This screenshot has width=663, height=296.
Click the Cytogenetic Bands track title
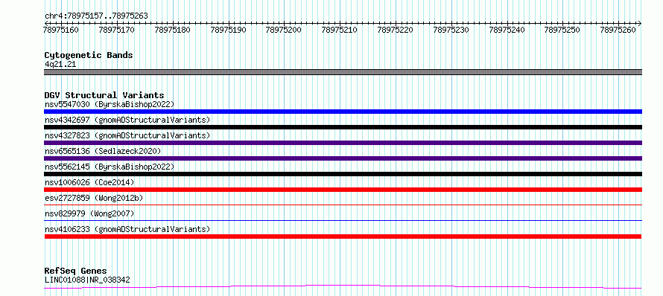(x=89, y=55)
